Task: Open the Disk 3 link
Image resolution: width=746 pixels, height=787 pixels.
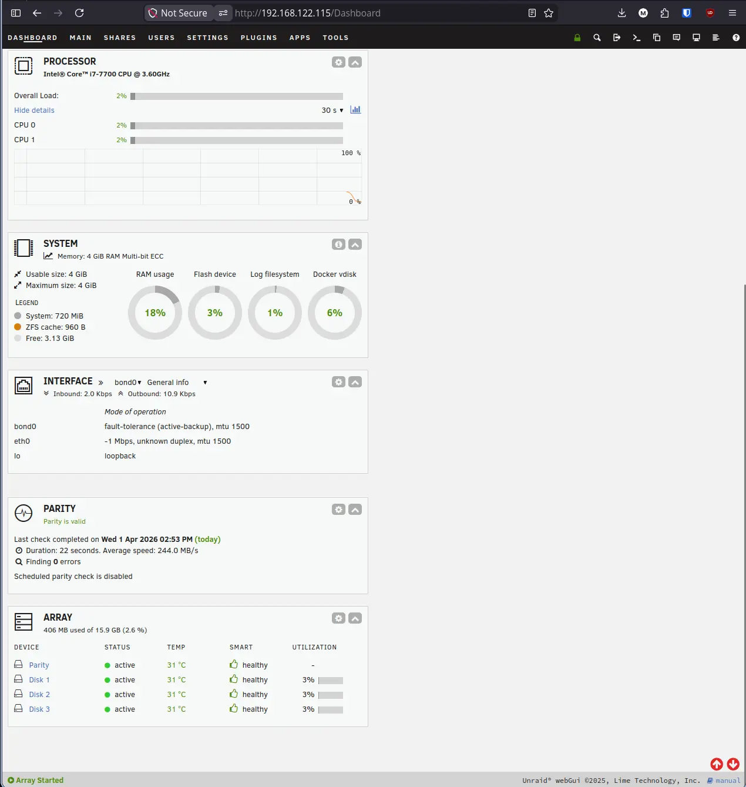Action: point(39,709)
